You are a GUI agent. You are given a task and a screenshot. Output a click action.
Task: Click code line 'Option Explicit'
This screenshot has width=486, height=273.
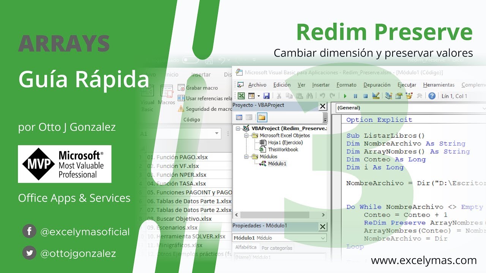(379, 120)
